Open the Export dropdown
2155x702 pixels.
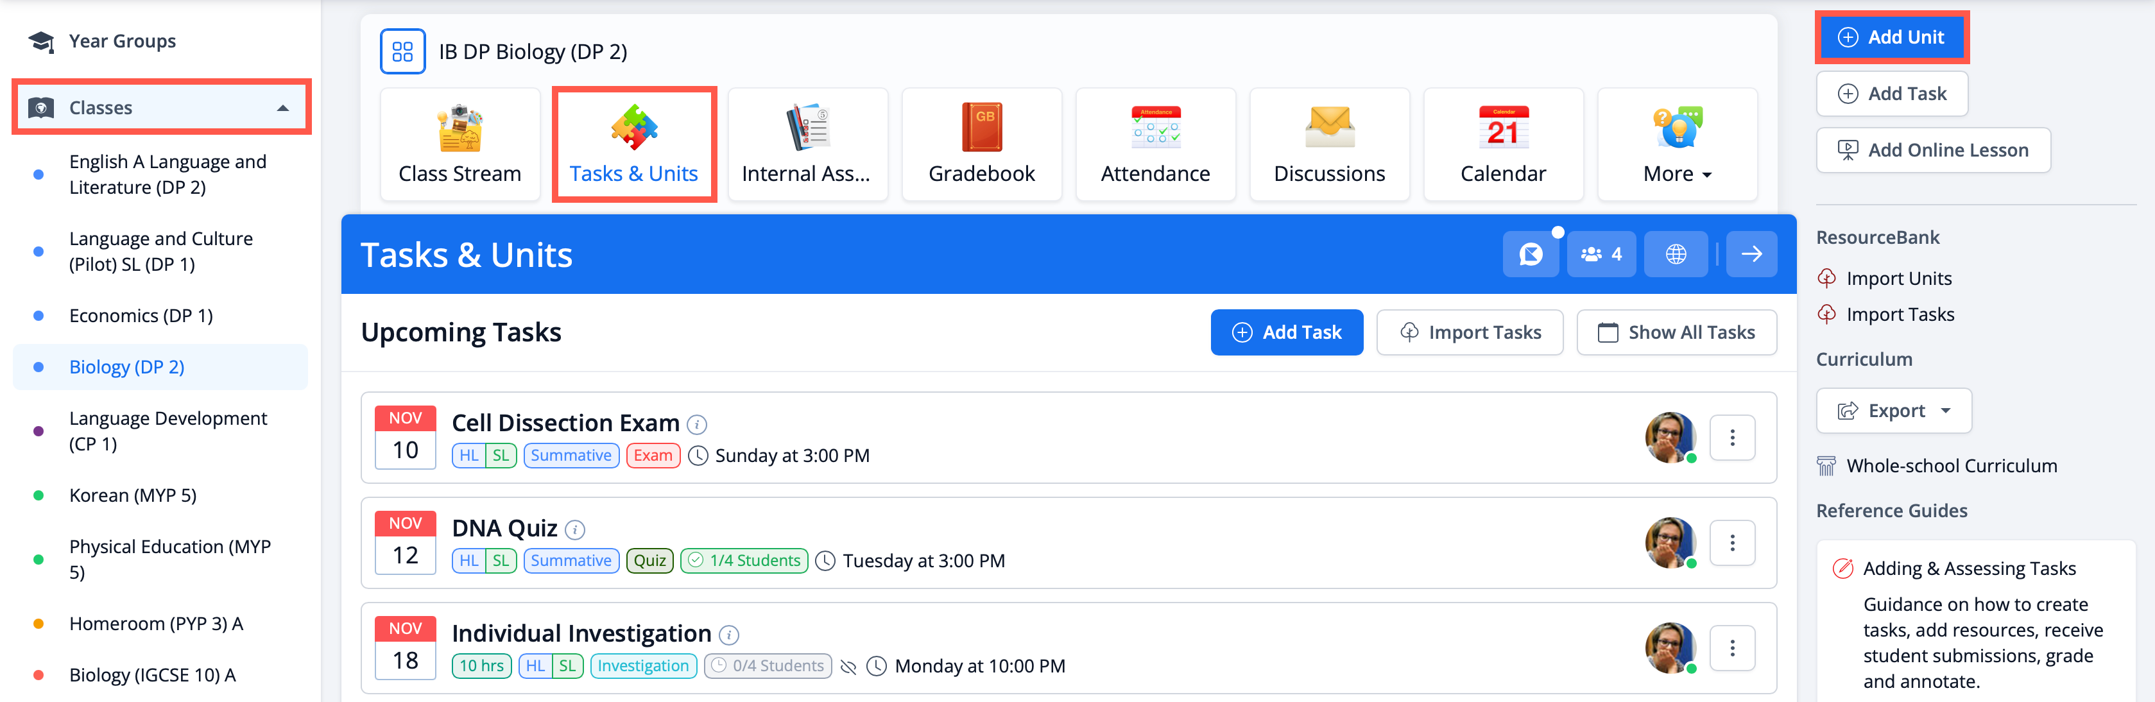pyautogui.click(x=1893, y=411)
